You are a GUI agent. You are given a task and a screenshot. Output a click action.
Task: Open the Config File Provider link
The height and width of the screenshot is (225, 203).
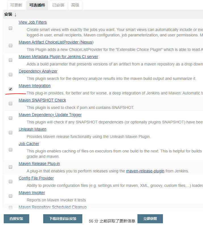(x=36, y=178)
